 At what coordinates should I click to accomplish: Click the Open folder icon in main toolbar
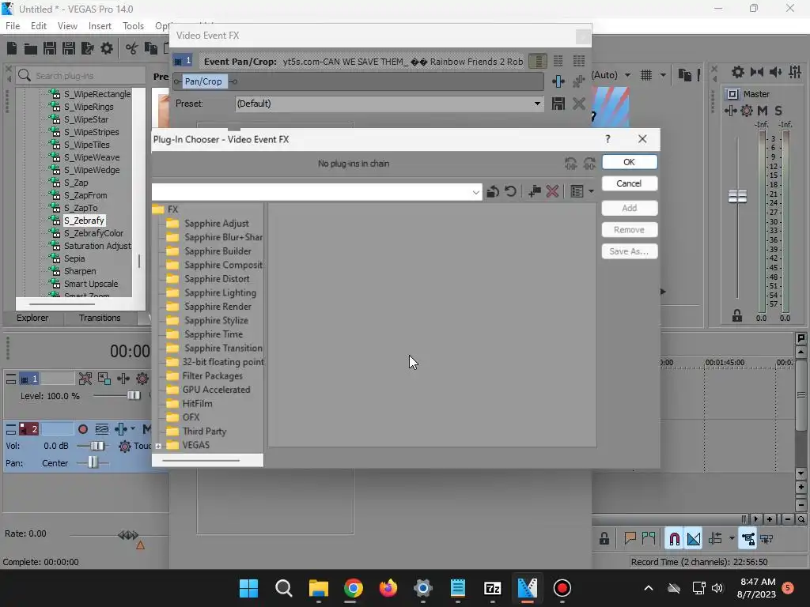(31, 49)
